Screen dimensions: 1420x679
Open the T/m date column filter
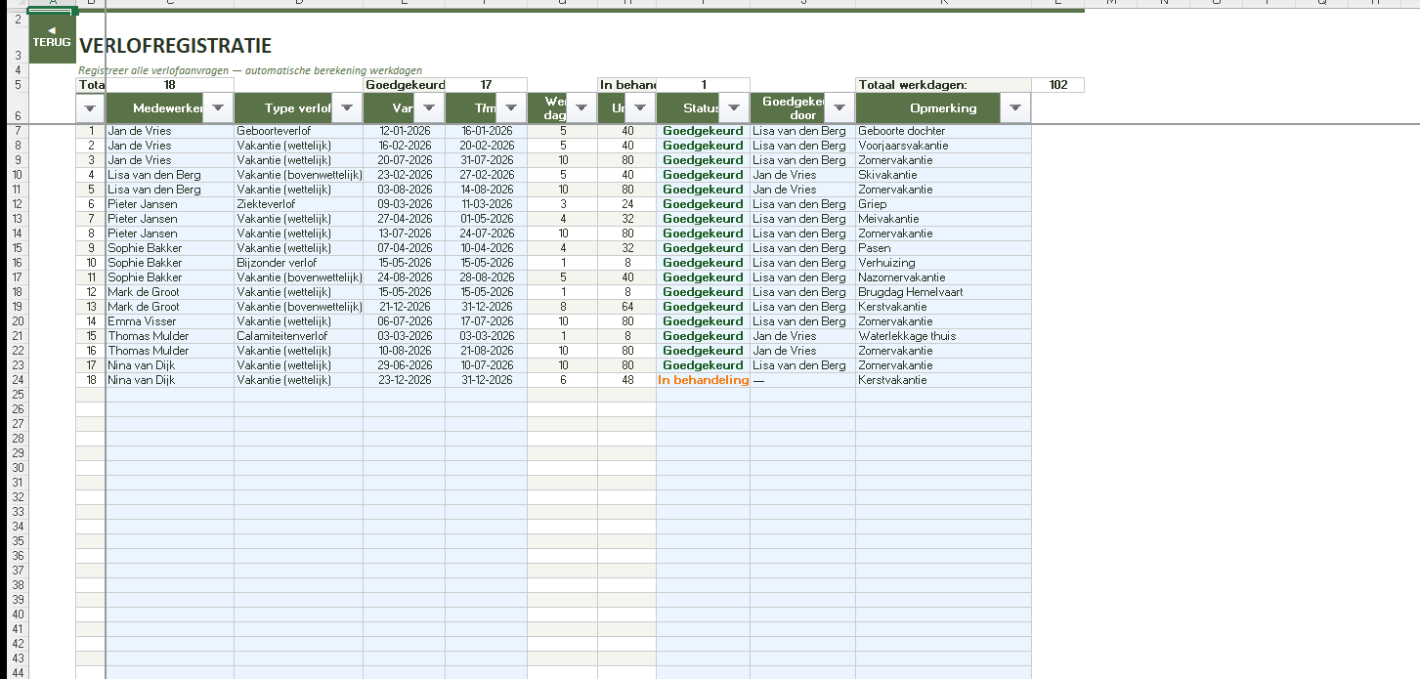[511, 108]
